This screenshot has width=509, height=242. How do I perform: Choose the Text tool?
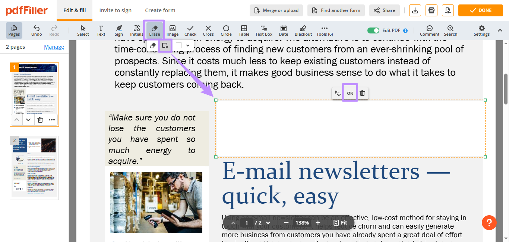point(101,30)
